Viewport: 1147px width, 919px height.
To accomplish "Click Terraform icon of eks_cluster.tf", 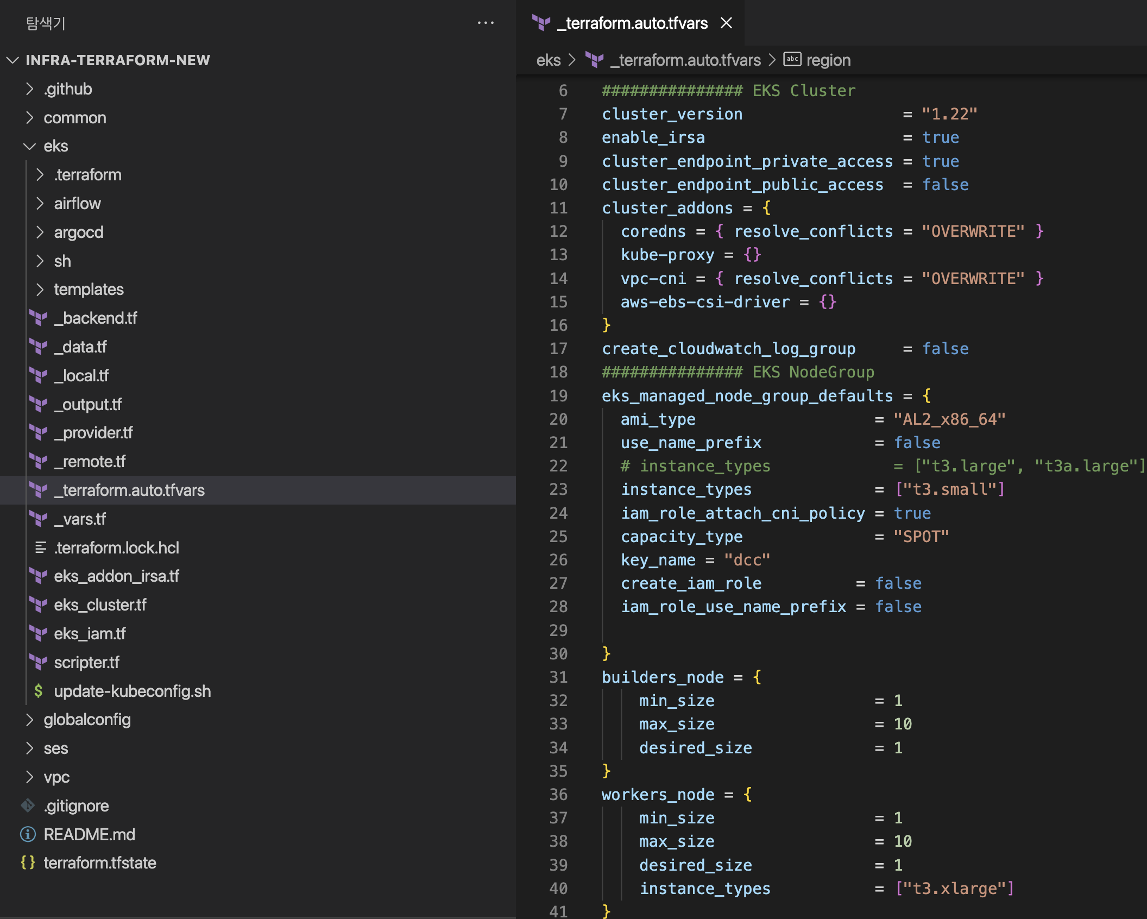I will pos(39,605).
